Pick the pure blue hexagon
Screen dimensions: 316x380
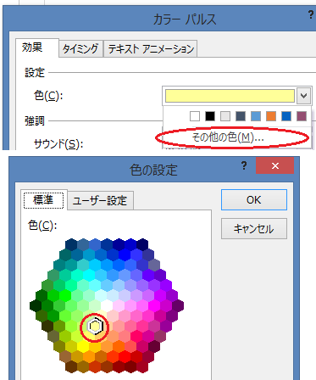click(125, 254)
